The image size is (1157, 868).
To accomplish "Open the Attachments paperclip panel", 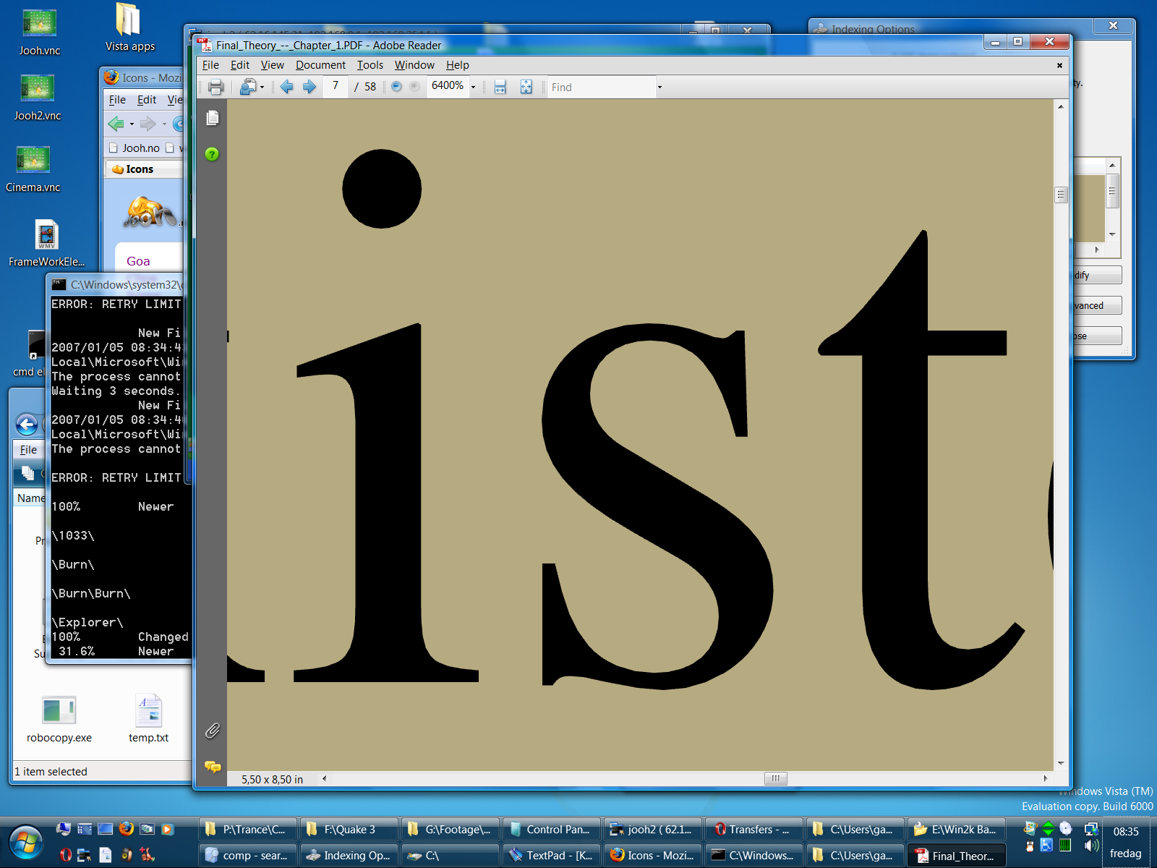I will 212,731.
